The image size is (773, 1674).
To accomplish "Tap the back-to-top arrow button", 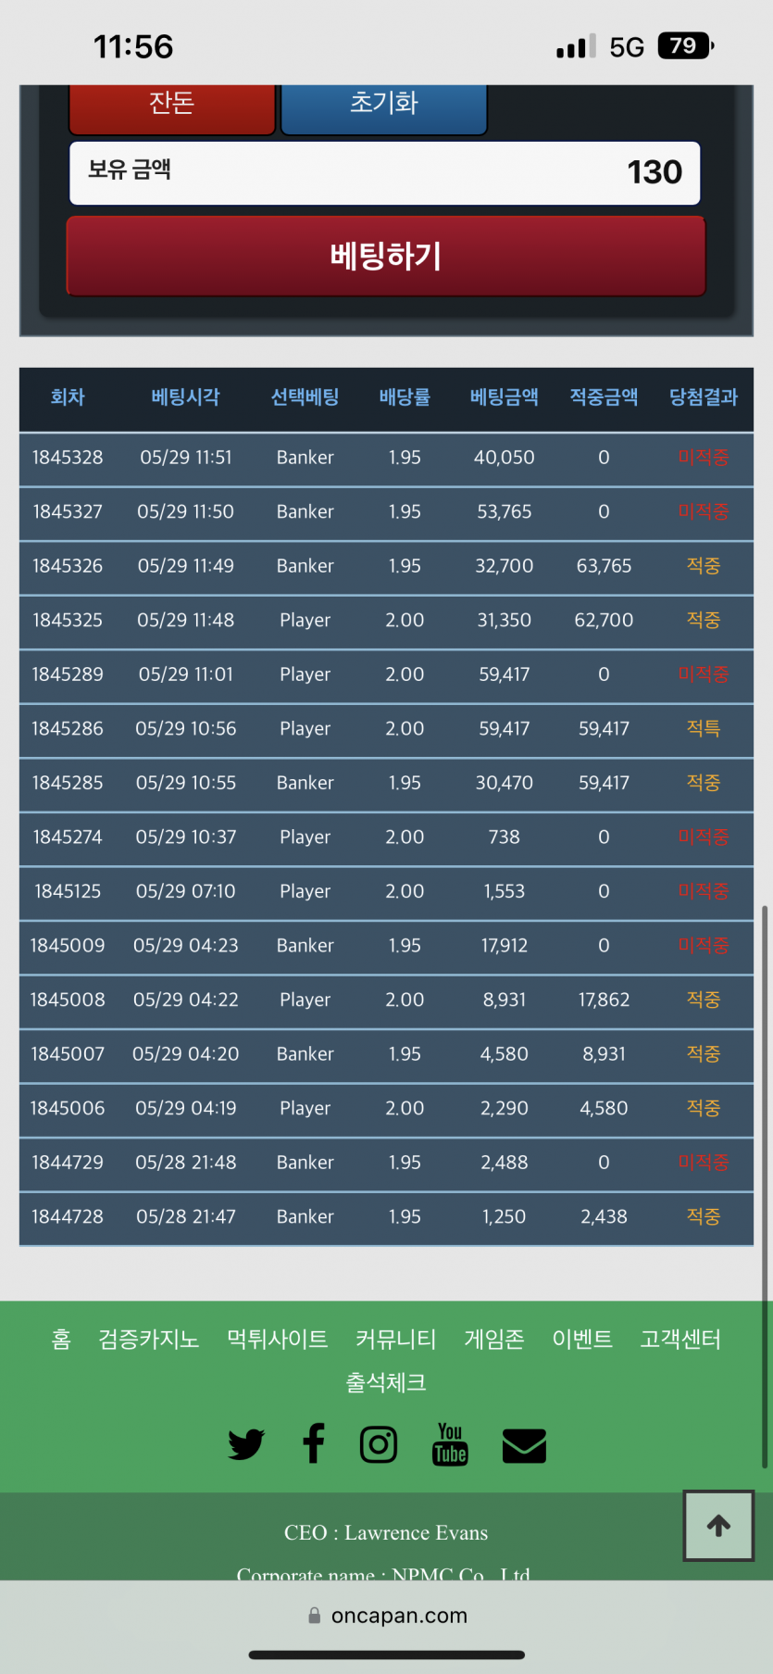I will [718, 1525].
